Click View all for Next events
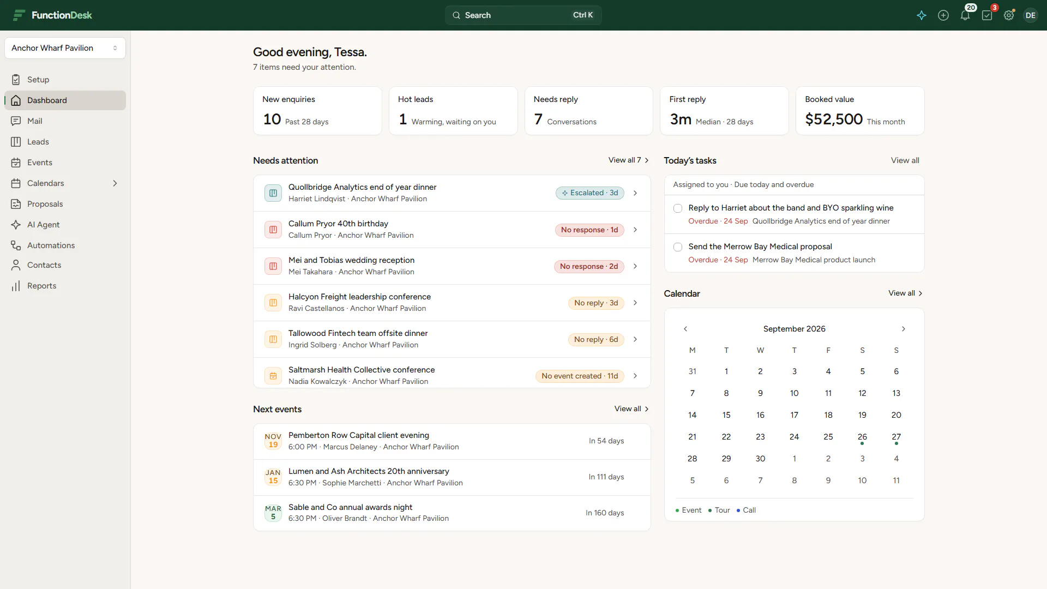 pos(631,409)
